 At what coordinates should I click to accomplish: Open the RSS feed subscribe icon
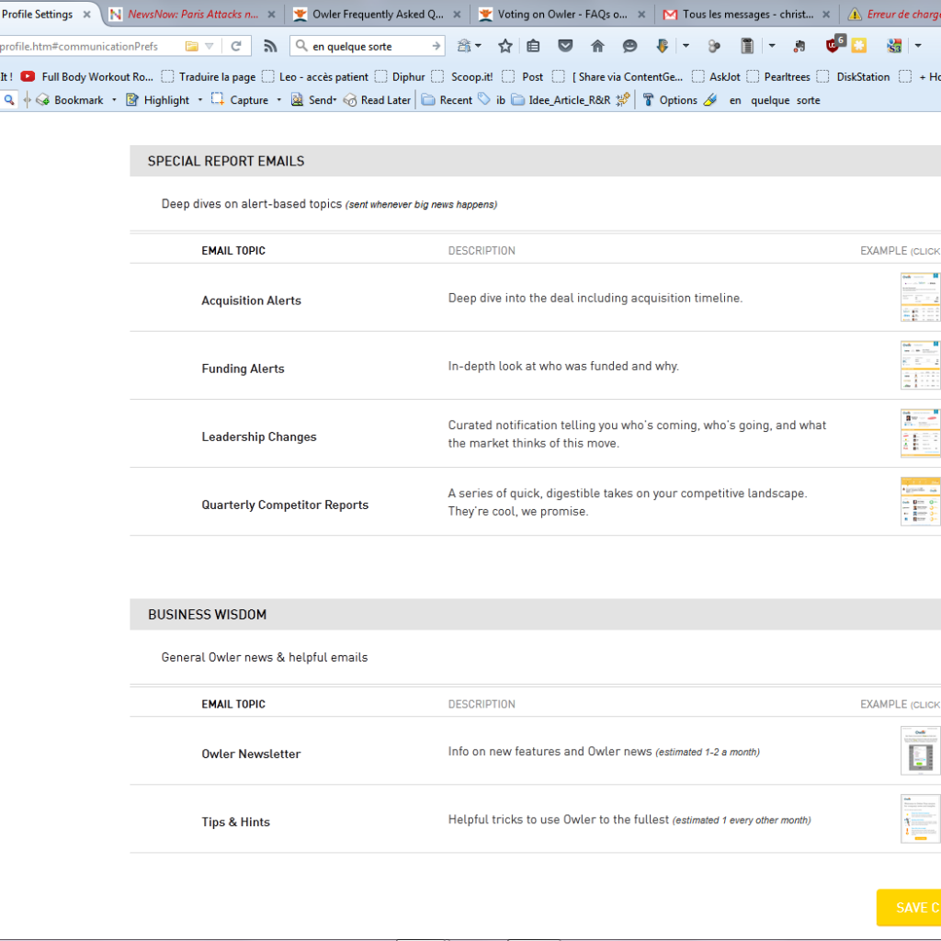[x=270, y=46]
